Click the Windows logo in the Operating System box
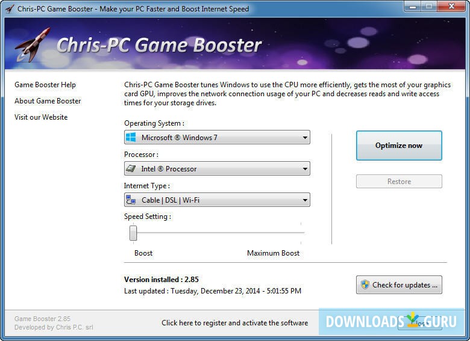 [x=131, y=137]
